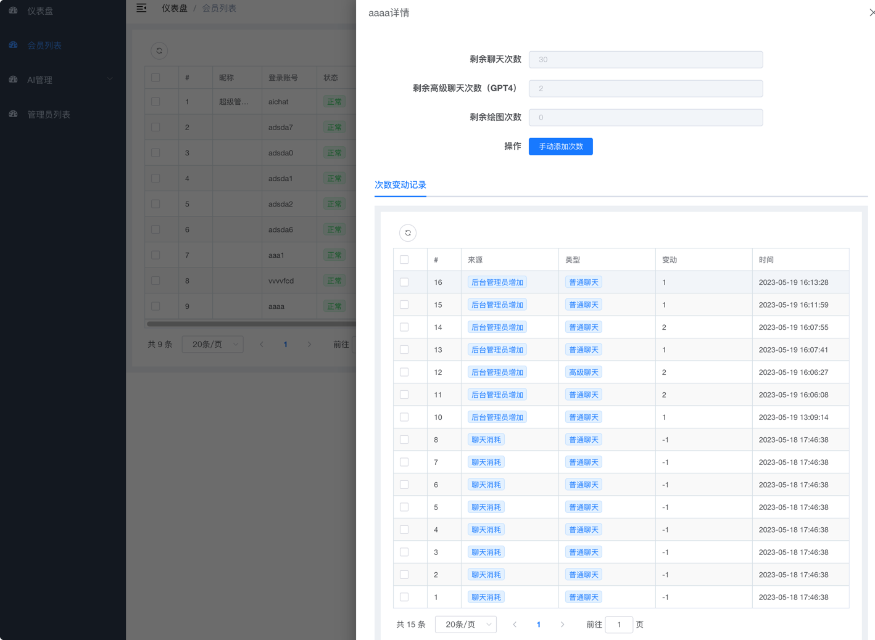
Task: Go to previous page in member list pagination
Action: click(262, 345)
